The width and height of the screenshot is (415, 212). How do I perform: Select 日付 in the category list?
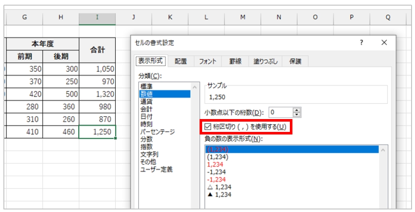click(165, 116)
